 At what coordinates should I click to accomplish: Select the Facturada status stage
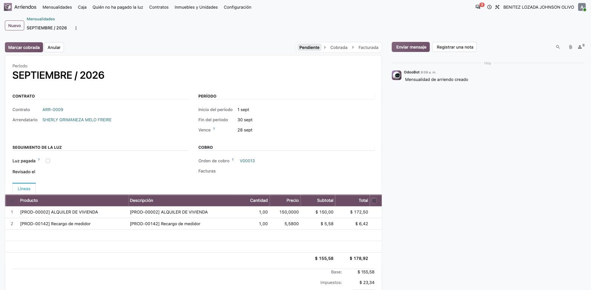[368, 47]
